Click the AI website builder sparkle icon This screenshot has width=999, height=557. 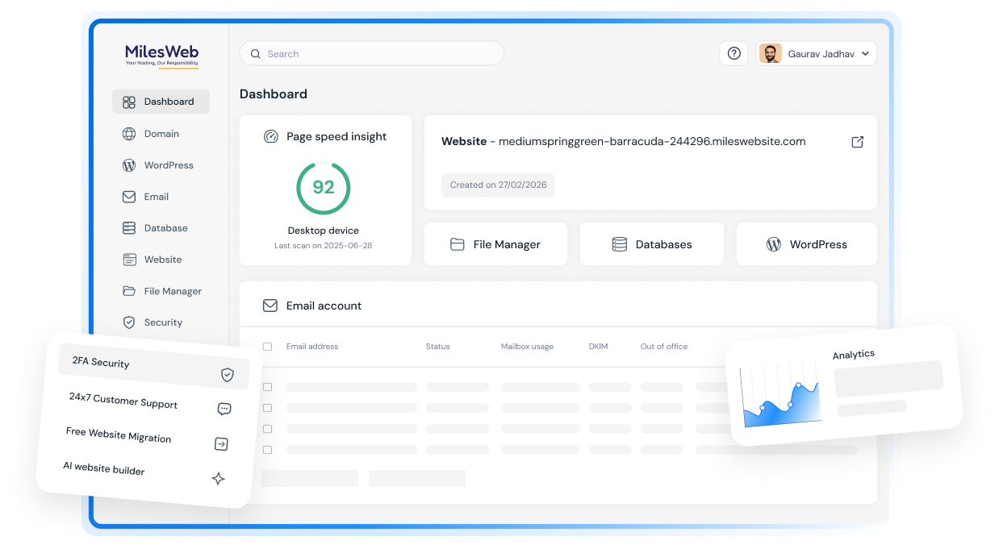[x=218, y=478]
